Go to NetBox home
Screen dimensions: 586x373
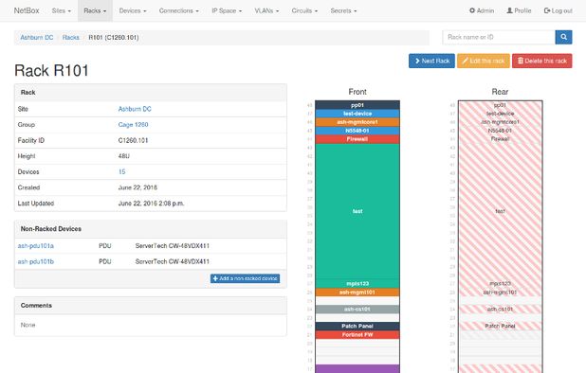(27, 10)
